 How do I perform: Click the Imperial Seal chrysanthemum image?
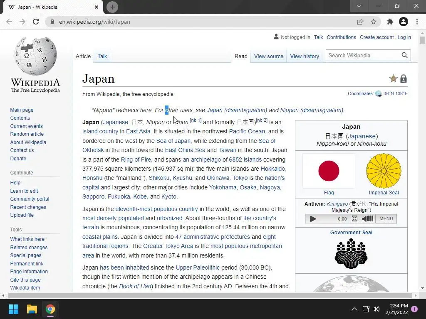[384, 171]
